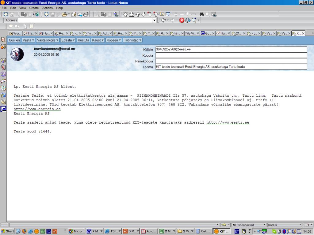Viewport: 314px width, 235px height.
Task: Click the open folder toolbar icon
Action: (64, 14)
